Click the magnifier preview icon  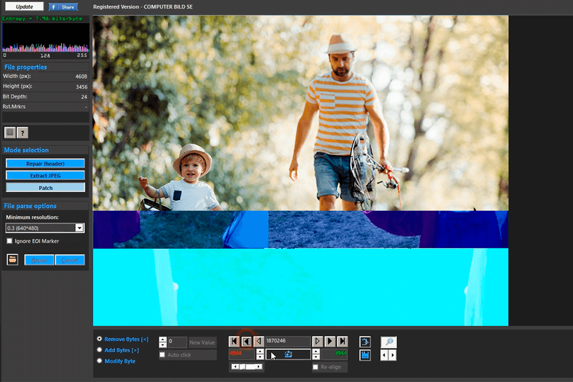click(388, 341)
